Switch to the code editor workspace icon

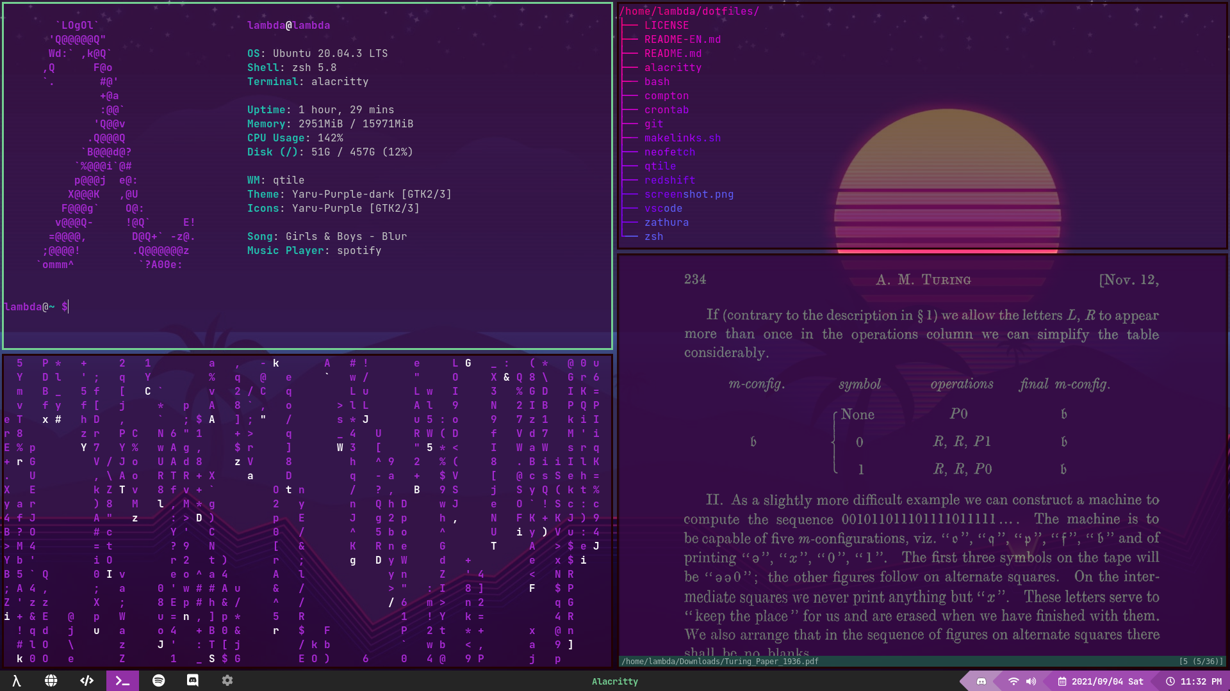[x=86, y=681]
